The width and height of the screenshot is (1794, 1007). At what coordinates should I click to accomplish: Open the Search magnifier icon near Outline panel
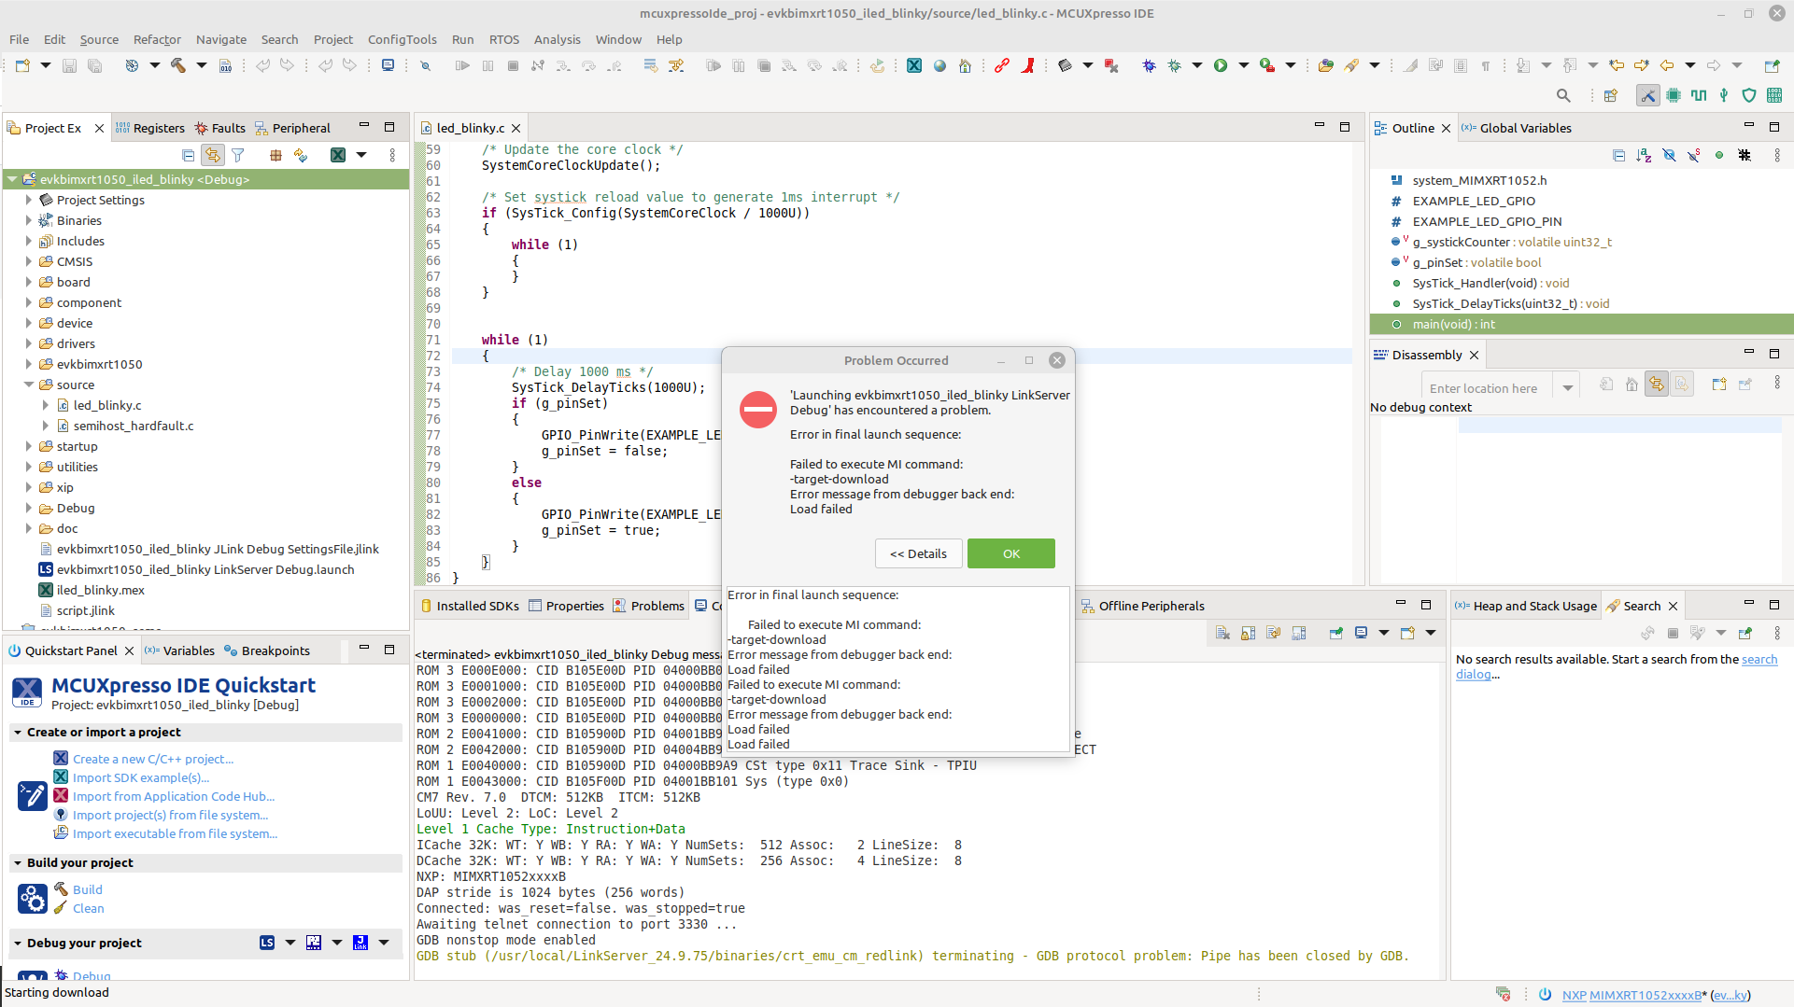point(1564,95)
